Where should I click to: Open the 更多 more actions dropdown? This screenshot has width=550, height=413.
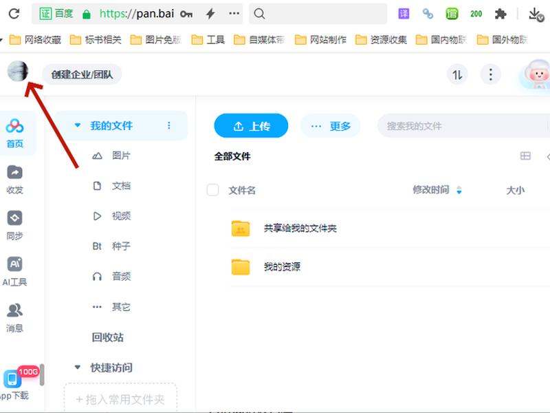click(x=331, y=126)
